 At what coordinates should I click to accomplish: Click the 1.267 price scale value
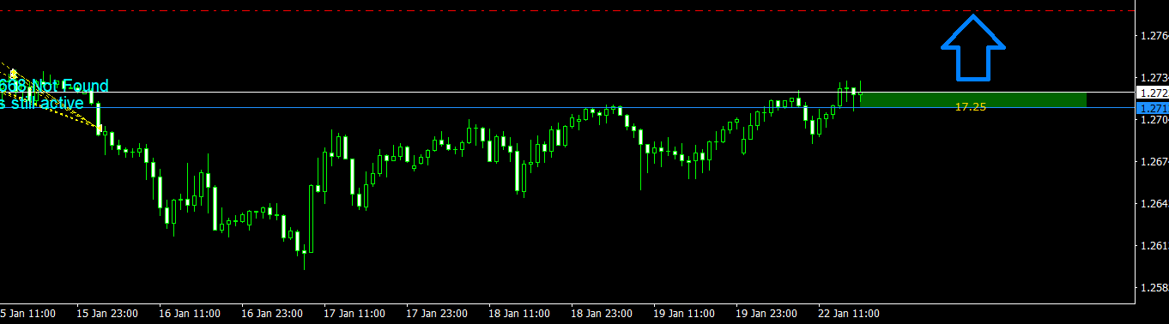1153,161
